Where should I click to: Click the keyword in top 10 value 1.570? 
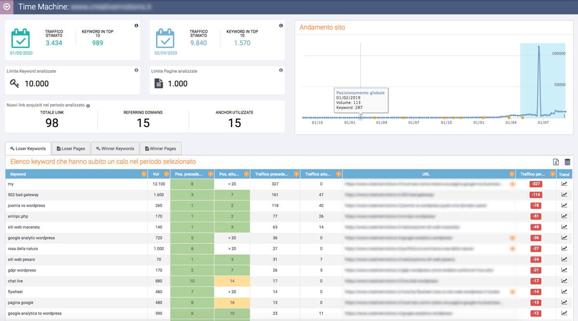click(x=242, y=43)
